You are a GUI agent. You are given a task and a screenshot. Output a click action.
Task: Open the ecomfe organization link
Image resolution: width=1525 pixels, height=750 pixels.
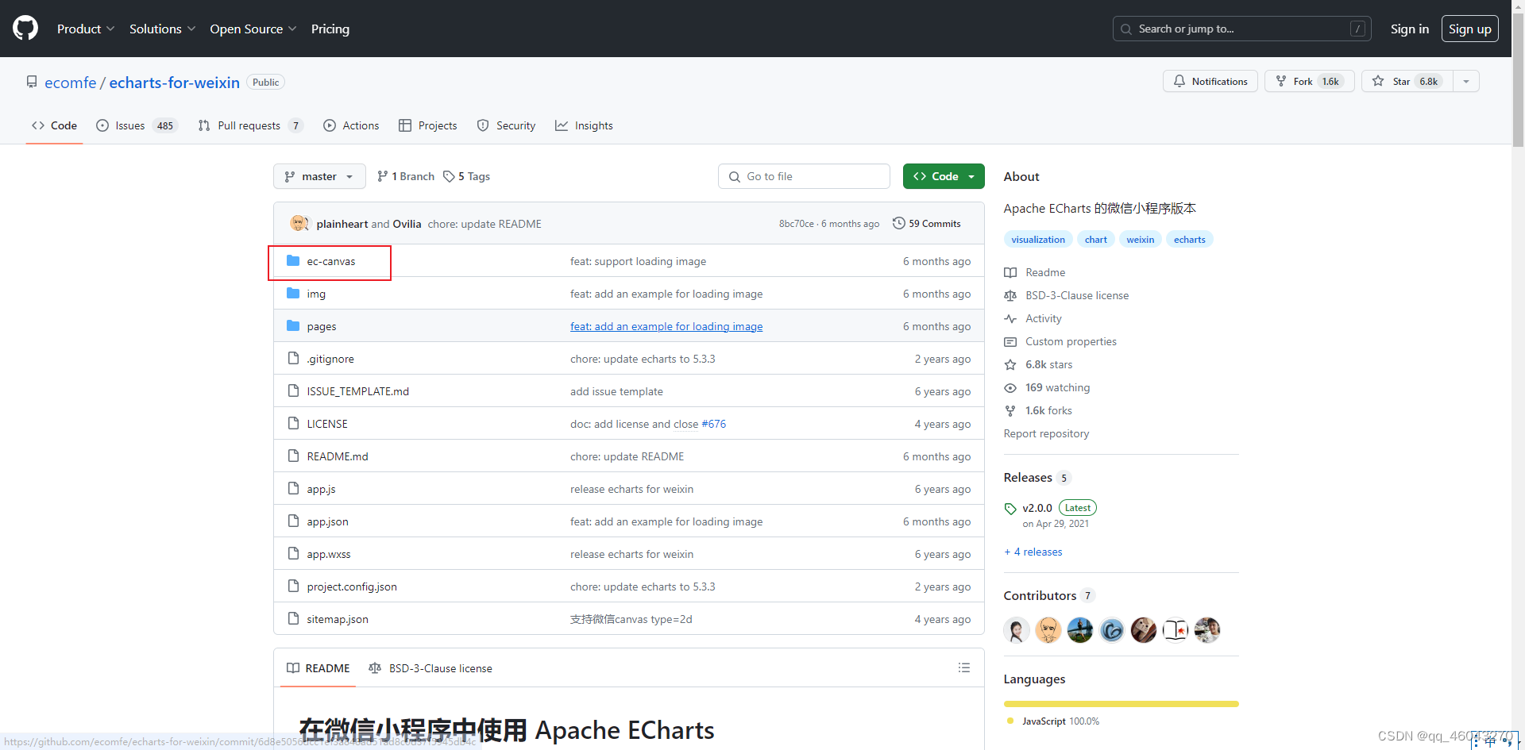pos(70,83)
